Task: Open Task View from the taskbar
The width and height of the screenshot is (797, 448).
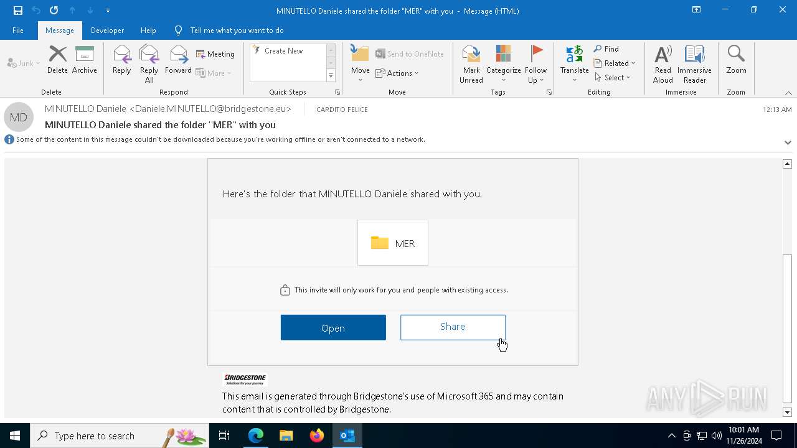Action: [x=224, y=436]
